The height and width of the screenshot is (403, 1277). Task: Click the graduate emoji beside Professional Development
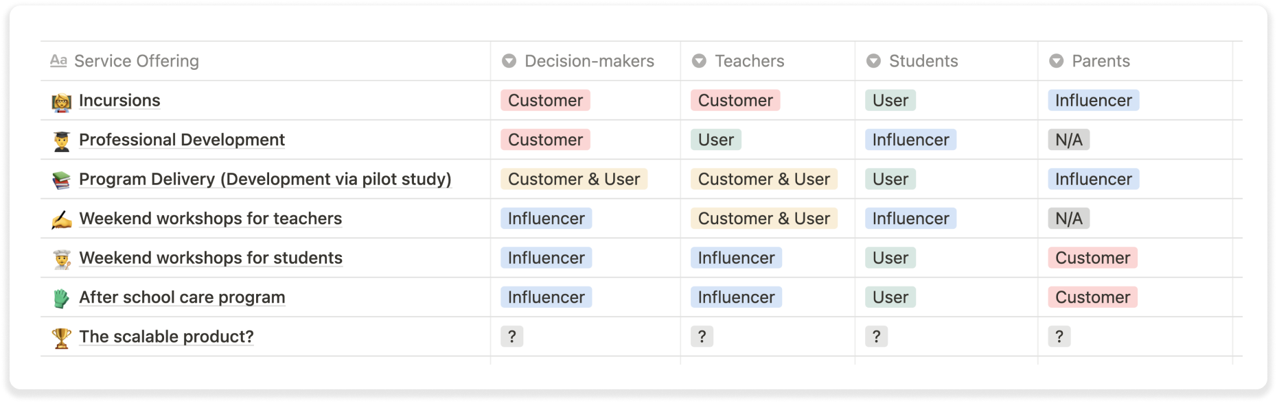(61, 141)
